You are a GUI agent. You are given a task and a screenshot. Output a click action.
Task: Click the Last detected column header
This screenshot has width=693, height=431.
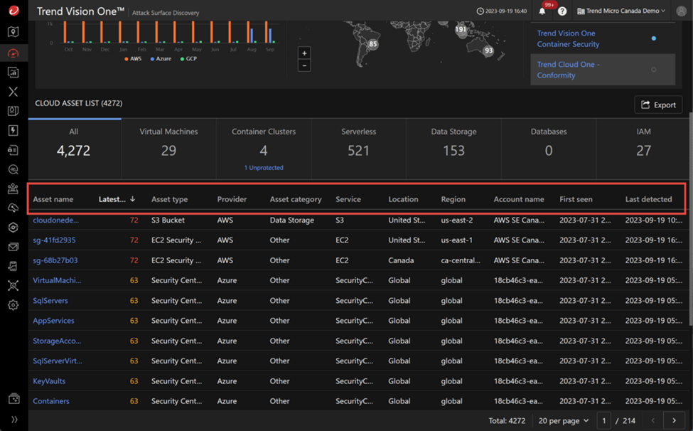pyautogui.click(x=648, y=199)
